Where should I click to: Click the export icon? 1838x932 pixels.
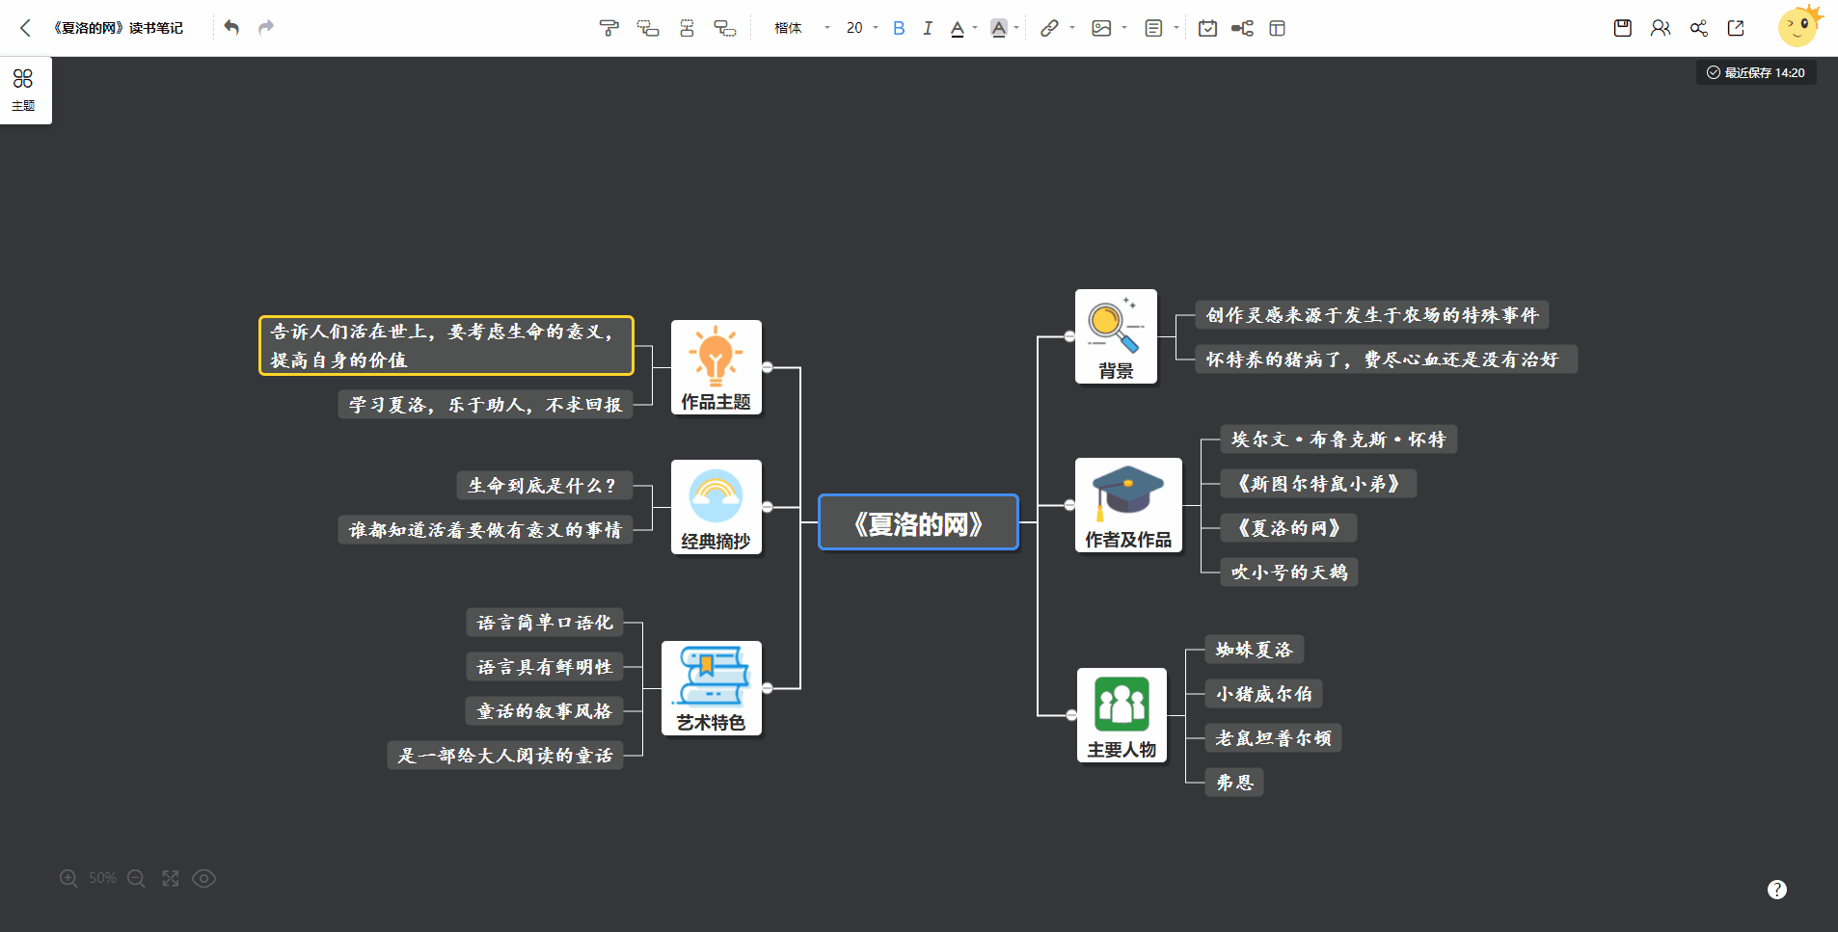coord(1736,28)
